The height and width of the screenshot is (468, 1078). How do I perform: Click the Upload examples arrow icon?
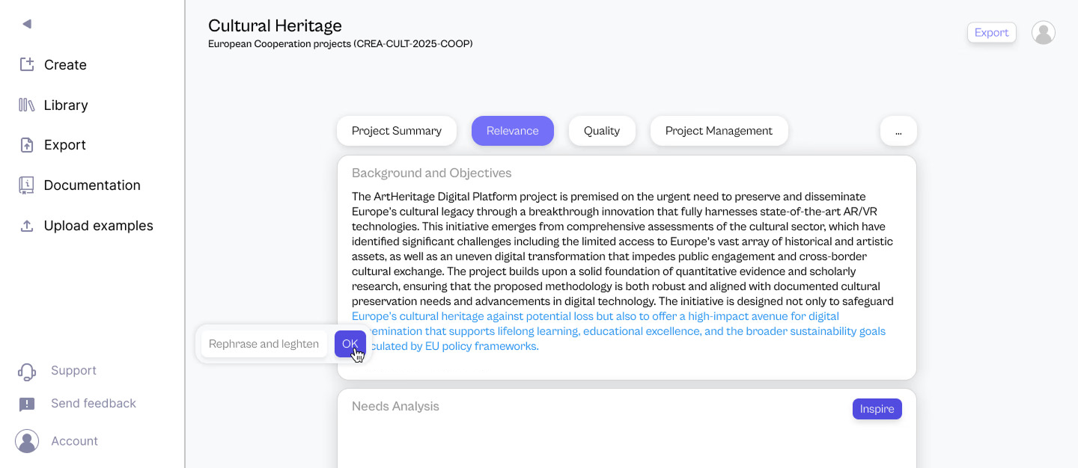tap(27, 226)
